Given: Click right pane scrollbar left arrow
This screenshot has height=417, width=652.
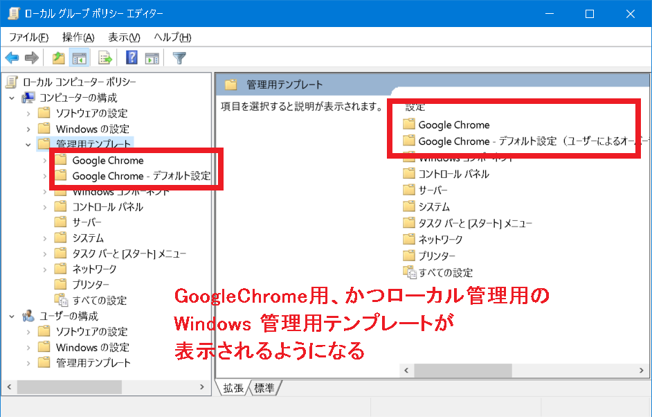Looking at the screenshot, I should tap(406, 371).
